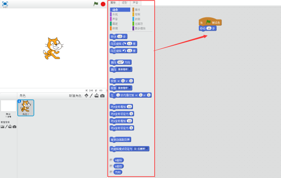Take backdrop photo with camera icon

(x=15, y=127)
